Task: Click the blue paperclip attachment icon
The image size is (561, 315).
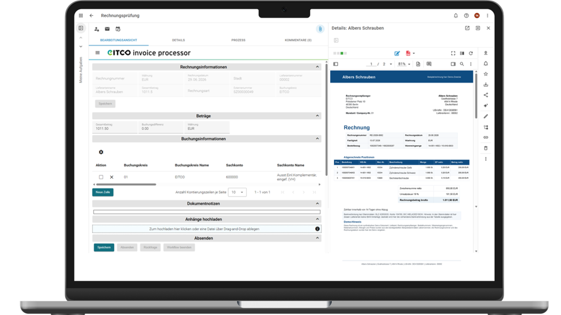Action: [320, 29]
